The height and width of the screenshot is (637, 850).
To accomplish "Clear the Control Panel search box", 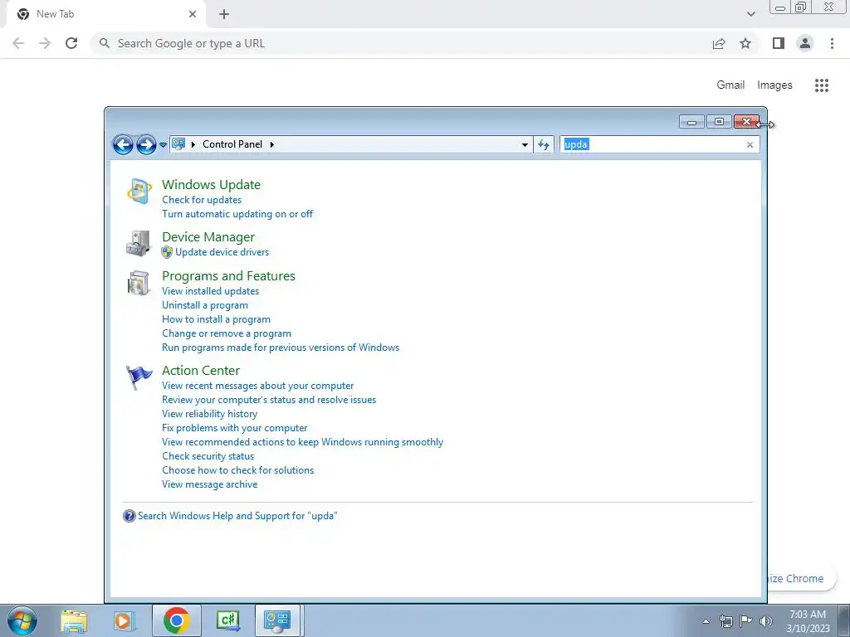I will click(x=750, y=144).
